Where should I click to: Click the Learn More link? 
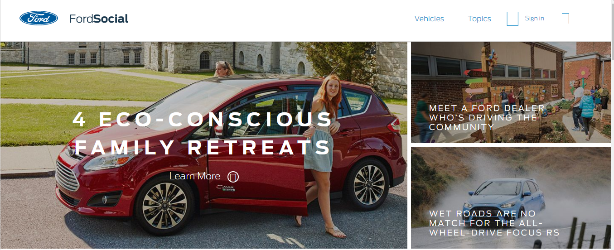(x=195, y=176)
